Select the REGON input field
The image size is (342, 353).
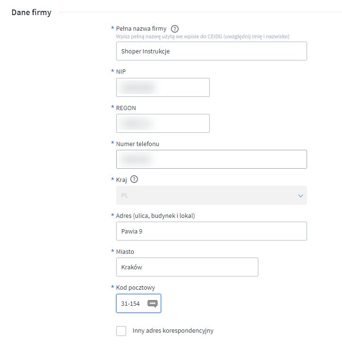click(x=162, y=123)
